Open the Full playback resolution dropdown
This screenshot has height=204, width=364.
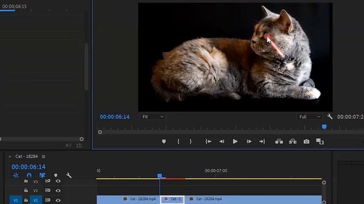309,117
